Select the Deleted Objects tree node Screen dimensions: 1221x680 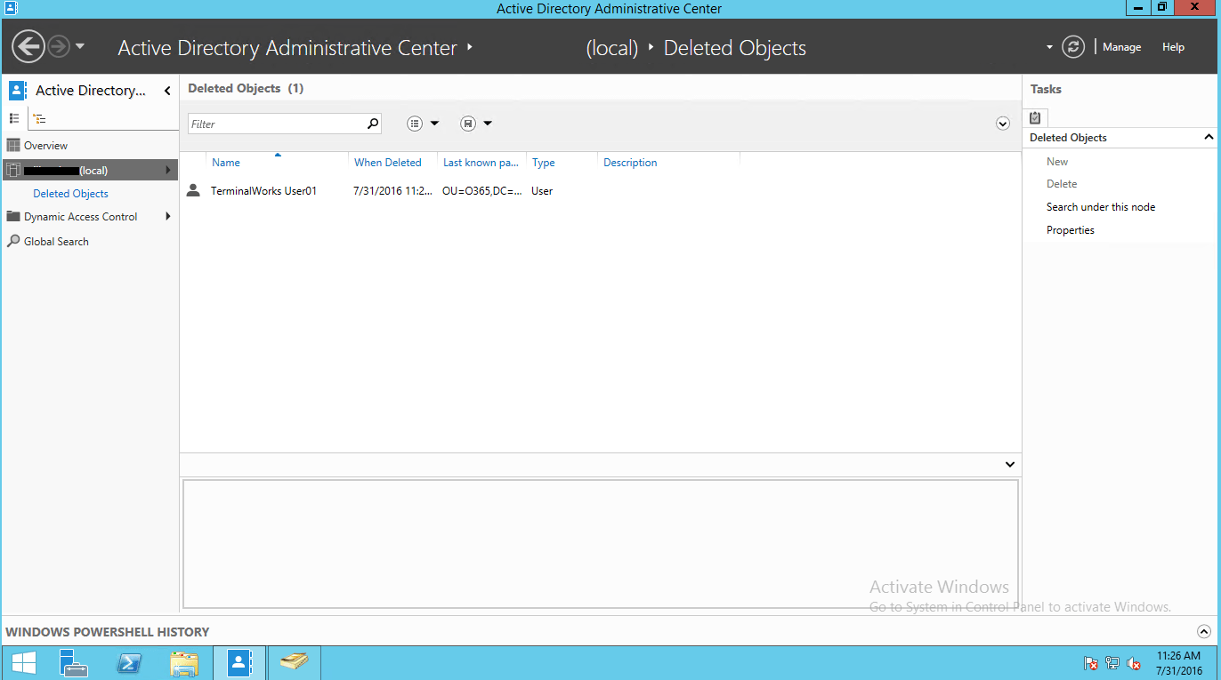pyautogui.click(x=70, y=193)
